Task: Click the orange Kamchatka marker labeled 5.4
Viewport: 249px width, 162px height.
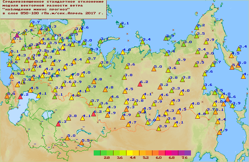Action: pos(232,67)
